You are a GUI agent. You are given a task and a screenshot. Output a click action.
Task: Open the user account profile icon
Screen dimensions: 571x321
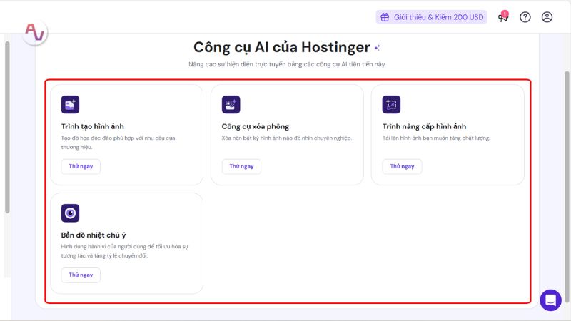(547, 17)
